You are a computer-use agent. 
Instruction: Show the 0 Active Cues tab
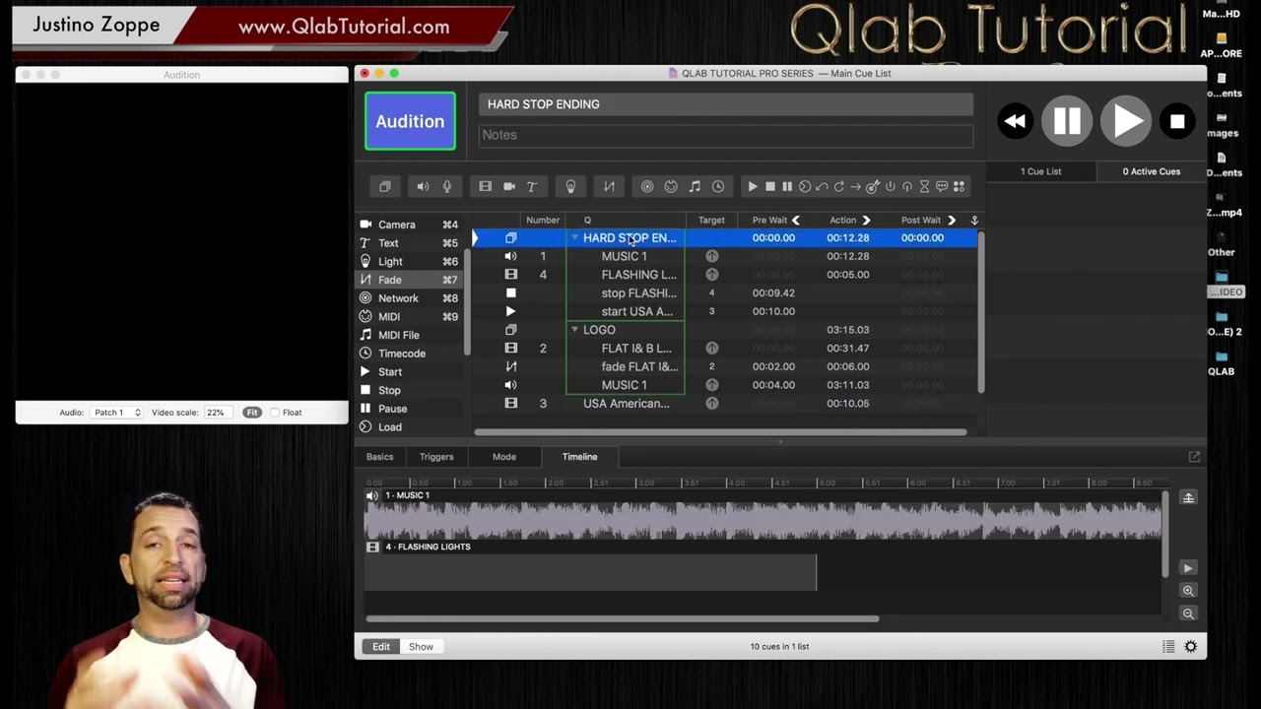point(1151,171)
